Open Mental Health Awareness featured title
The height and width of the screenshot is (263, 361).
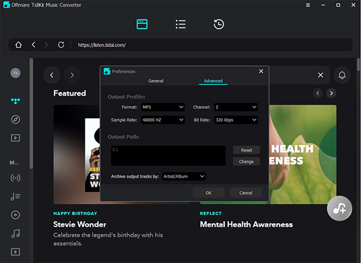tap(247, 224)
